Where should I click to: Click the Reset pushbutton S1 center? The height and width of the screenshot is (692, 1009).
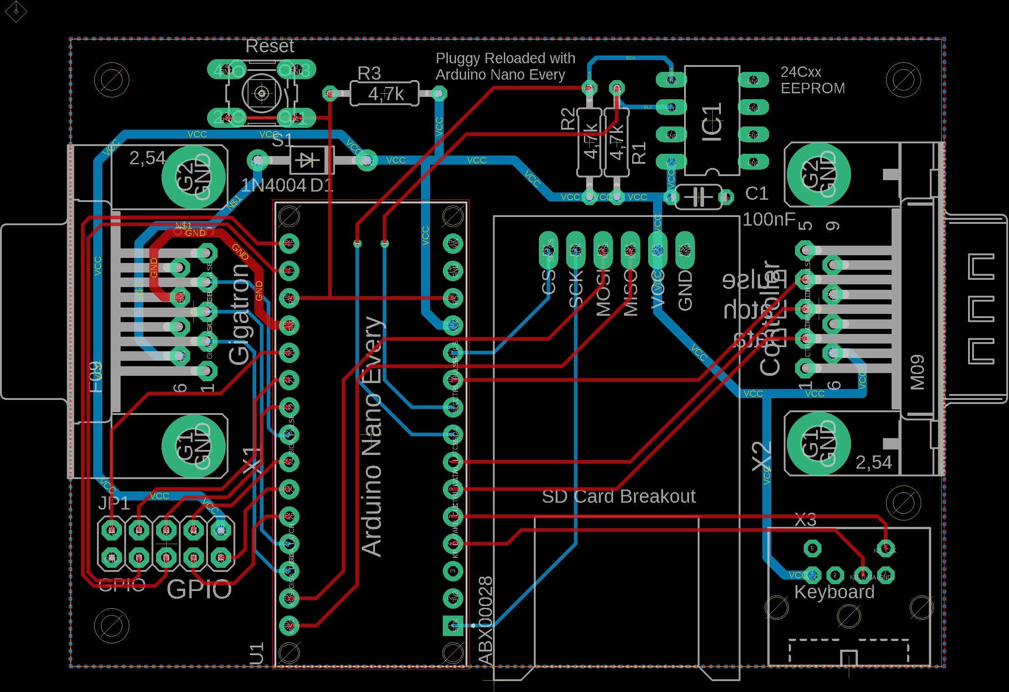[x=262, y=93]
